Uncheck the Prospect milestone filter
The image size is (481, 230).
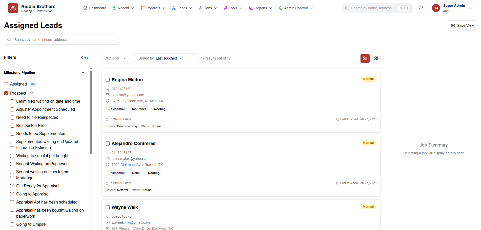(x=6, y=93)
